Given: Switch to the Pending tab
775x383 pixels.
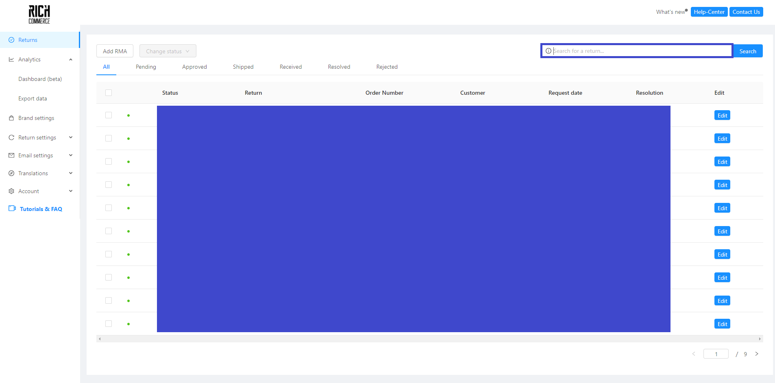Looking at the screenshot, I should [x=146, y=67].
